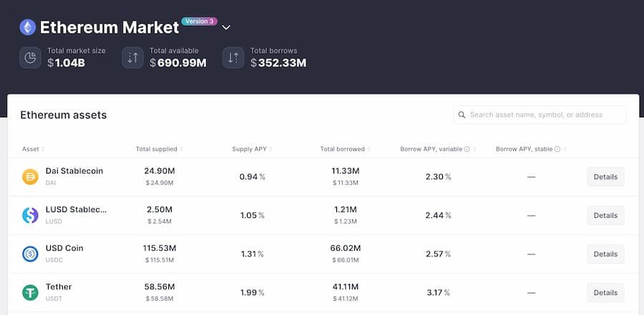Click the Total borrows arrows icon
The height and width of the screenshot is (315, 644).
click(x=233, y=57)
